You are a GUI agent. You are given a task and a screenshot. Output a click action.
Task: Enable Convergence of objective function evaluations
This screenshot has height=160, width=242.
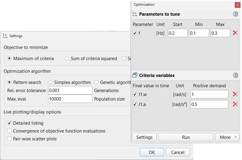click(10, 131)
